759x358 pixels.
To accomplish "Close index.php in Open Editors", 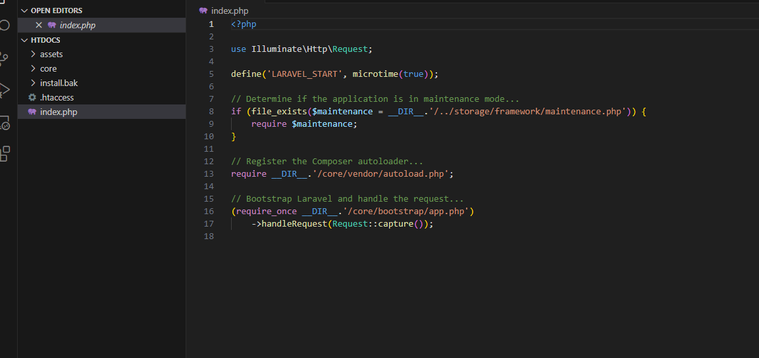I will pyautogui.click(x=39, y=25).
